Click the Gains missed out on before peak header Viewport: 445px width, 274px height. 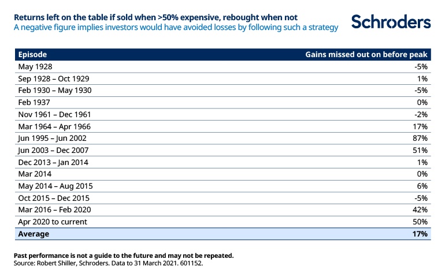[x=366, y=55]
